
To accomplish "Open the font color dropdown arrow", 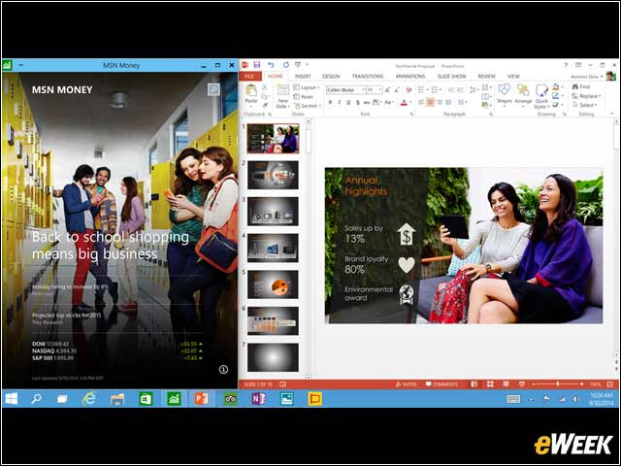I will 409,103.
